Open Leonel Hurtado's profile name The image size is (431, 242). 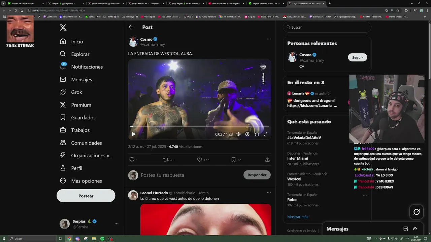point(154,193)
